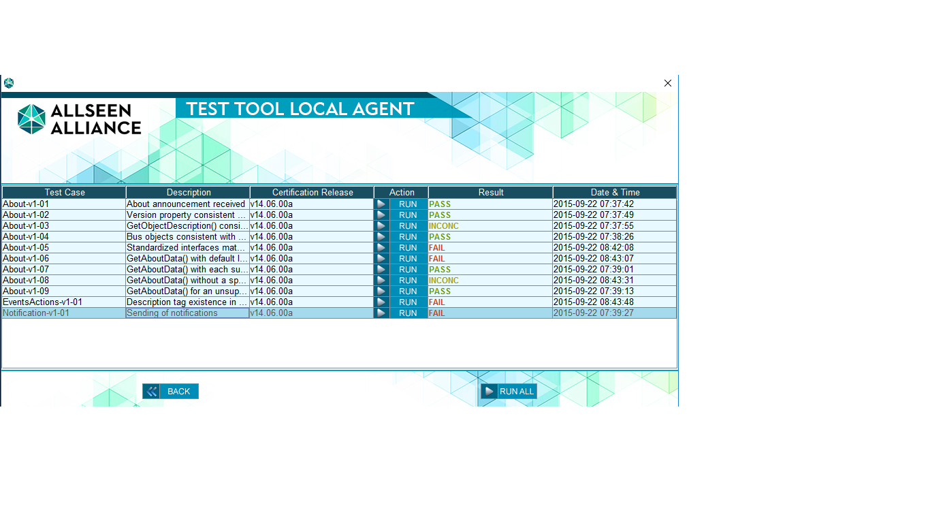Run test About-v1-01 via RUN label

(408, 204)
